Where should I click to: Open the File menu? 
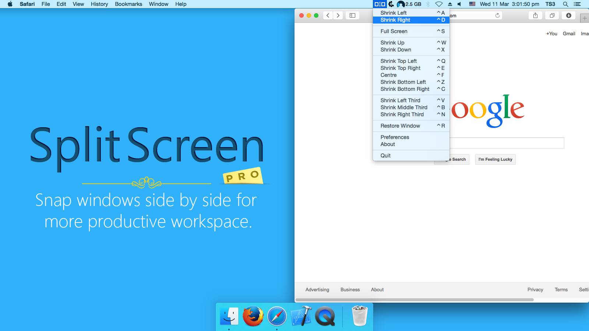point(46,4)
